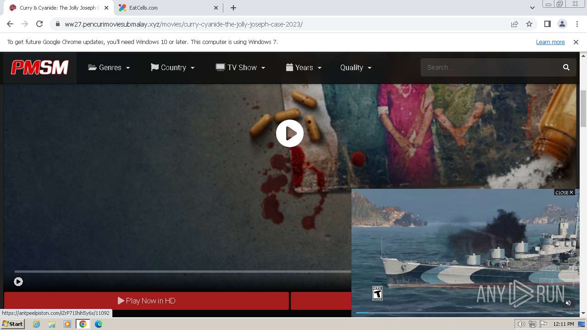The image size is (587, 330).
Task: Close the EatCells.com tab
Action: coord(216,8)
